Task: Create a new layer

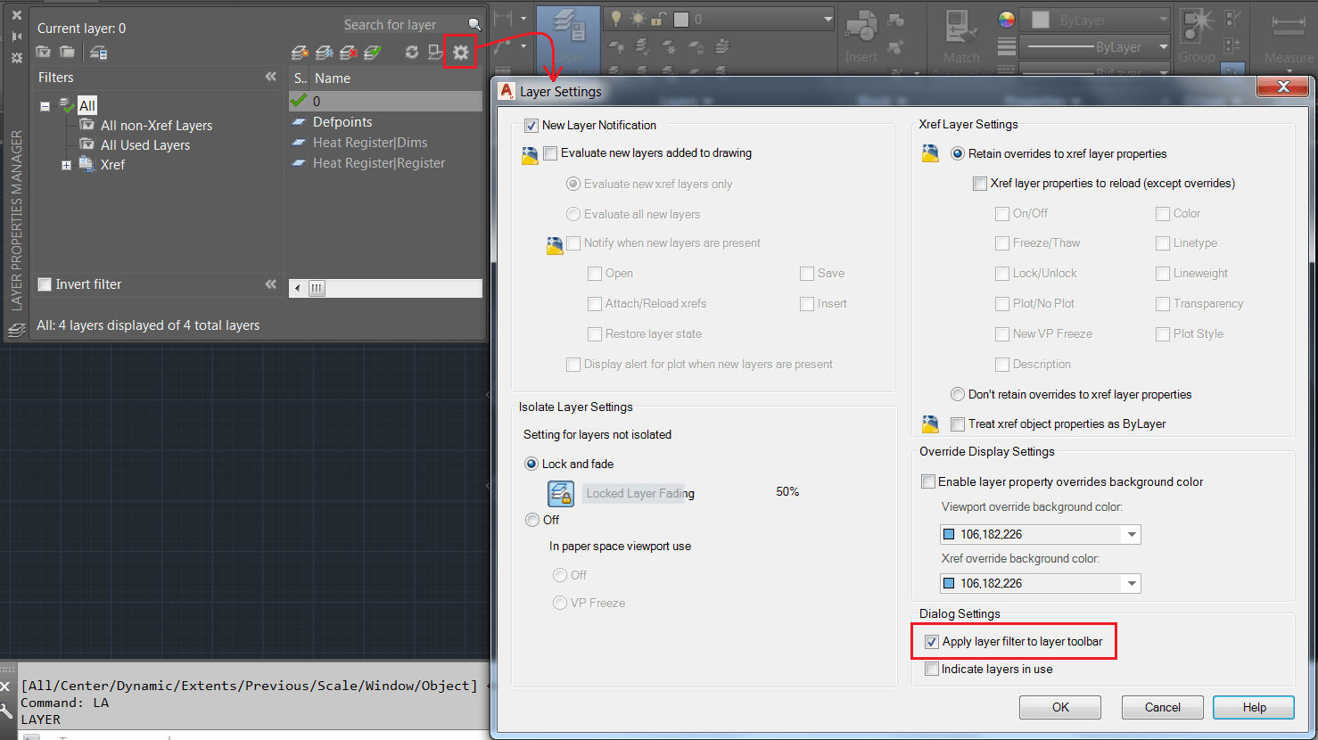Action: (300, 52)
